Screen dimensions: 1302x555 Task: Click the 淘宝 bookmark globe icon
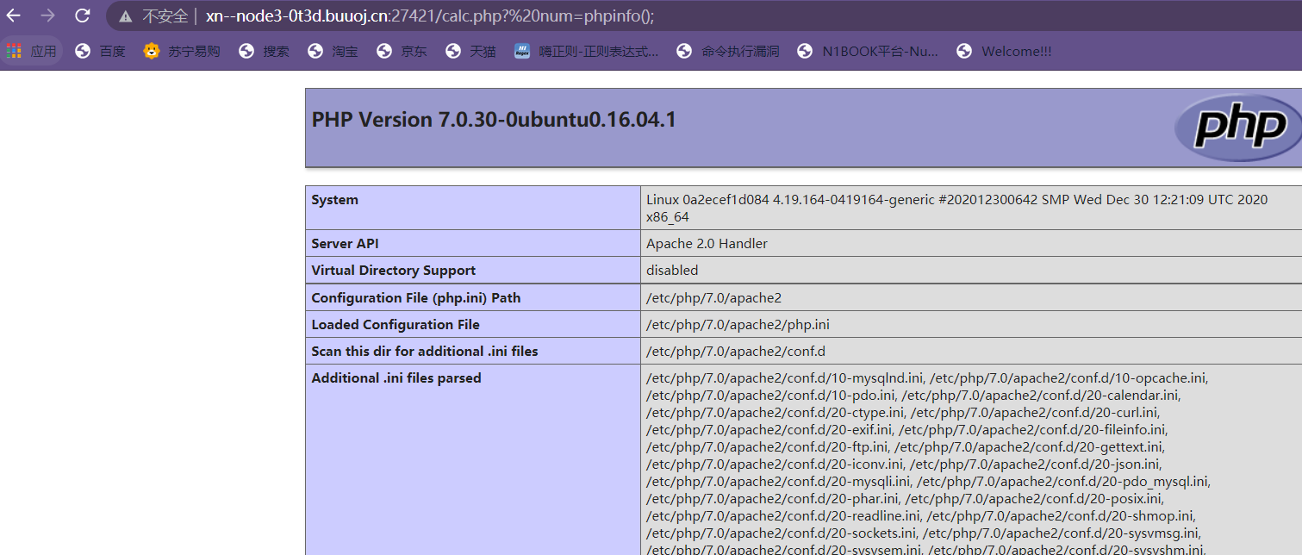click(x=315, y=52)
